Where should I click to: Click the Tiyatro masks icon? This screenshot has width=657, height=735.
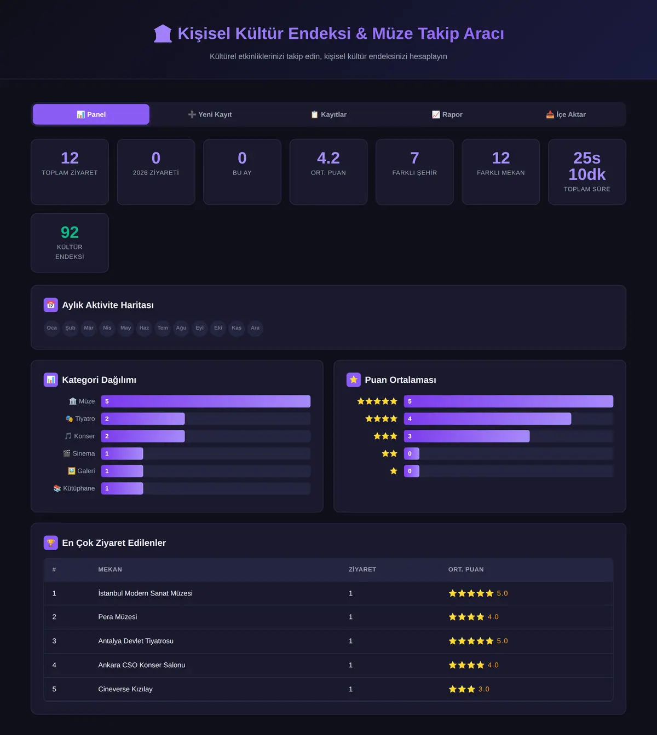[69, 419]
